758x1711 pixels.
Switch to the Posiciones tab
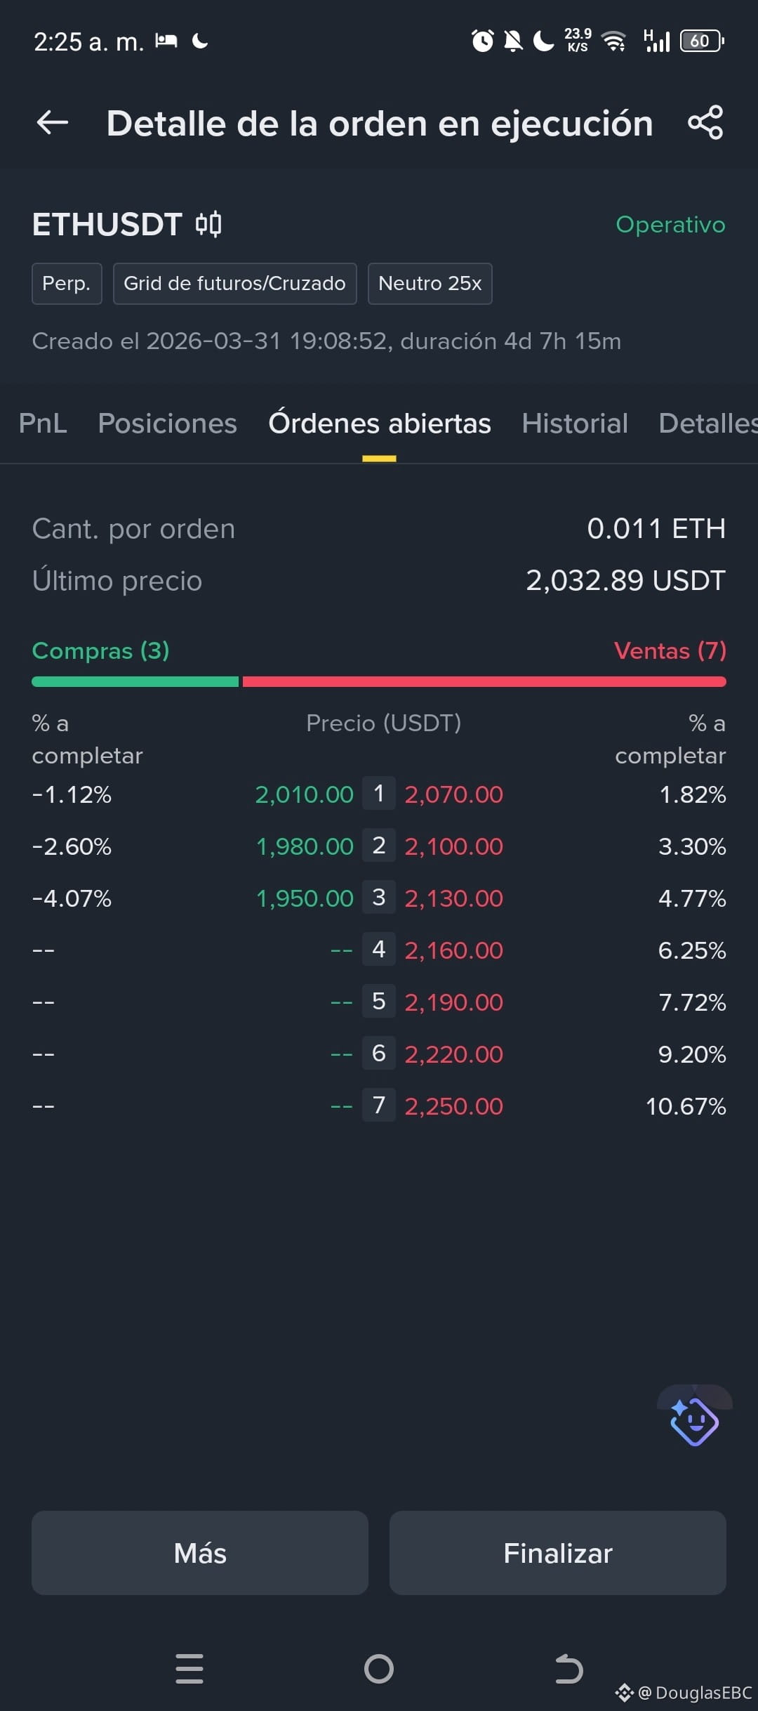pos(168,424)
